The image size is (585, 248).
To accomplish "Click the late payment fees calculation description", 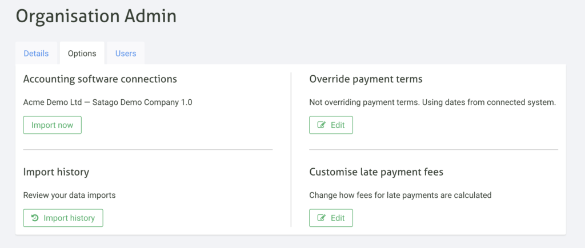I will point(400,195).
